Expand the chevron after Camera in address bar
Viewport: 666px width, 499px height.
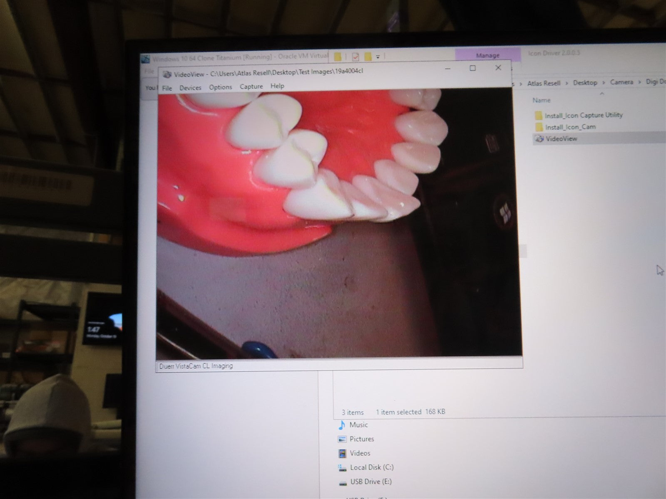[639, 82]
